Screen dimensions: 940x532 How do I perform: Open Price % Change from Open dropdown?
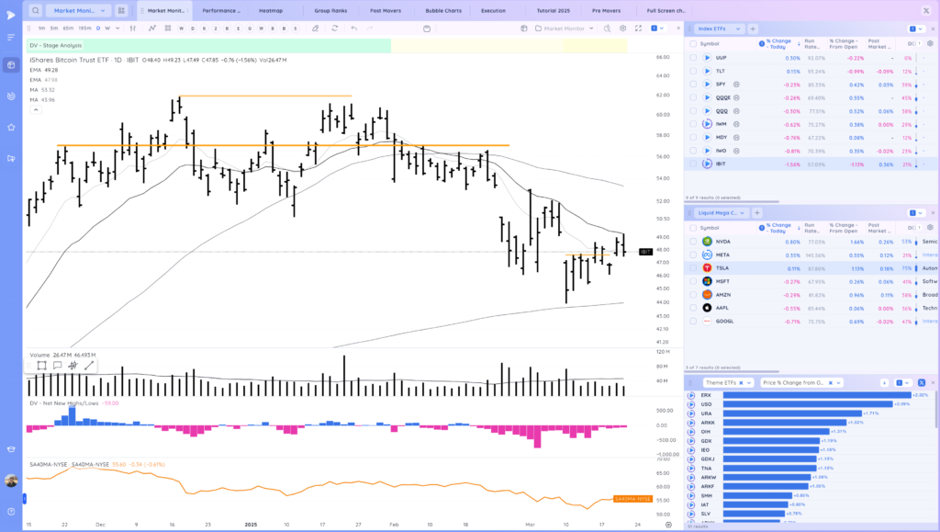pyautogui.click(x=802, y=382)
